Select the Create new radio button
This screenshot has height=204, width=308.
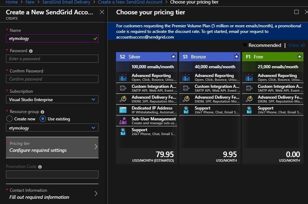click(x=9, y=119)
